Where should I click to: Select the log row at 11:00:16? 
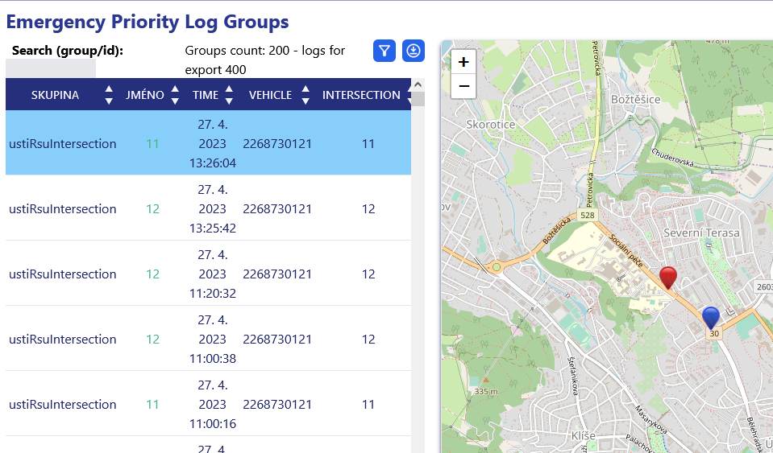209,404
